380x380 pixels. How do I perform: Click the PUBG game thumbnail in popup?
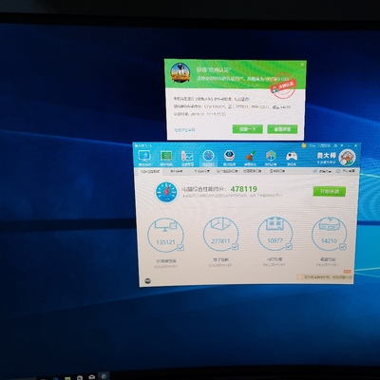tap(180, 73)
